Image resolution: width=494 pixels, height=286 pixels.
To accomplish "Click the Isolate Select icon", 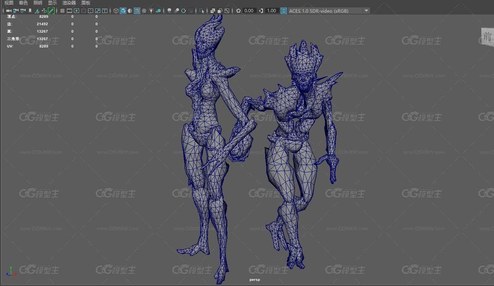I will click(x=202, y=11).
